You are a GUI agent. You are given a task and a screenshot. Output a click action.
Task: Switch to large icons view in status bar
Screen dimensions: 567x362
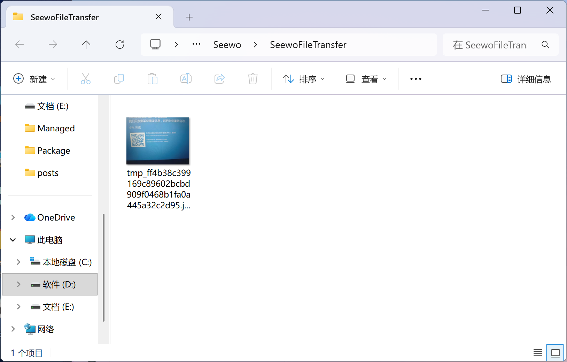pos(555,353)
